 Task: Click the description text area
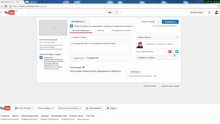coord(100,47)
